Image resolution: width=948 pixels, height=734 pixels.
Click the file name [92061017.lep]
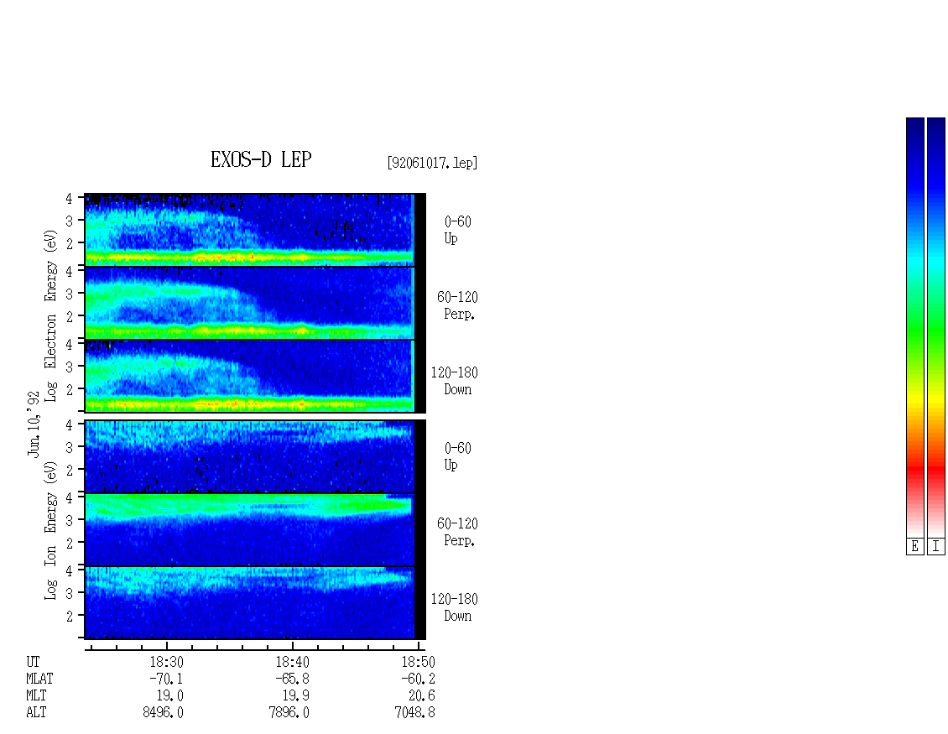(432, 163)
